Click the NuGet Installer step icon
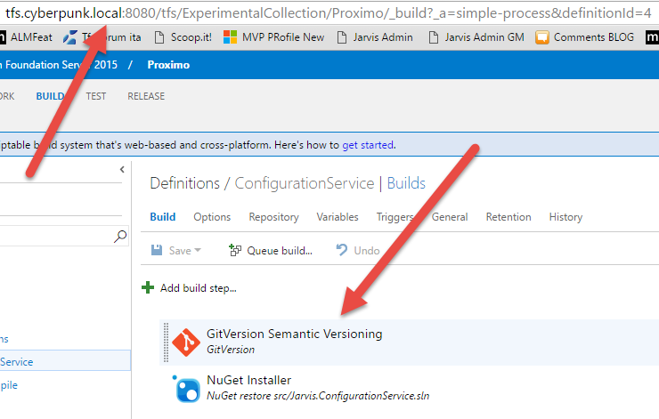 click(187, 389)
